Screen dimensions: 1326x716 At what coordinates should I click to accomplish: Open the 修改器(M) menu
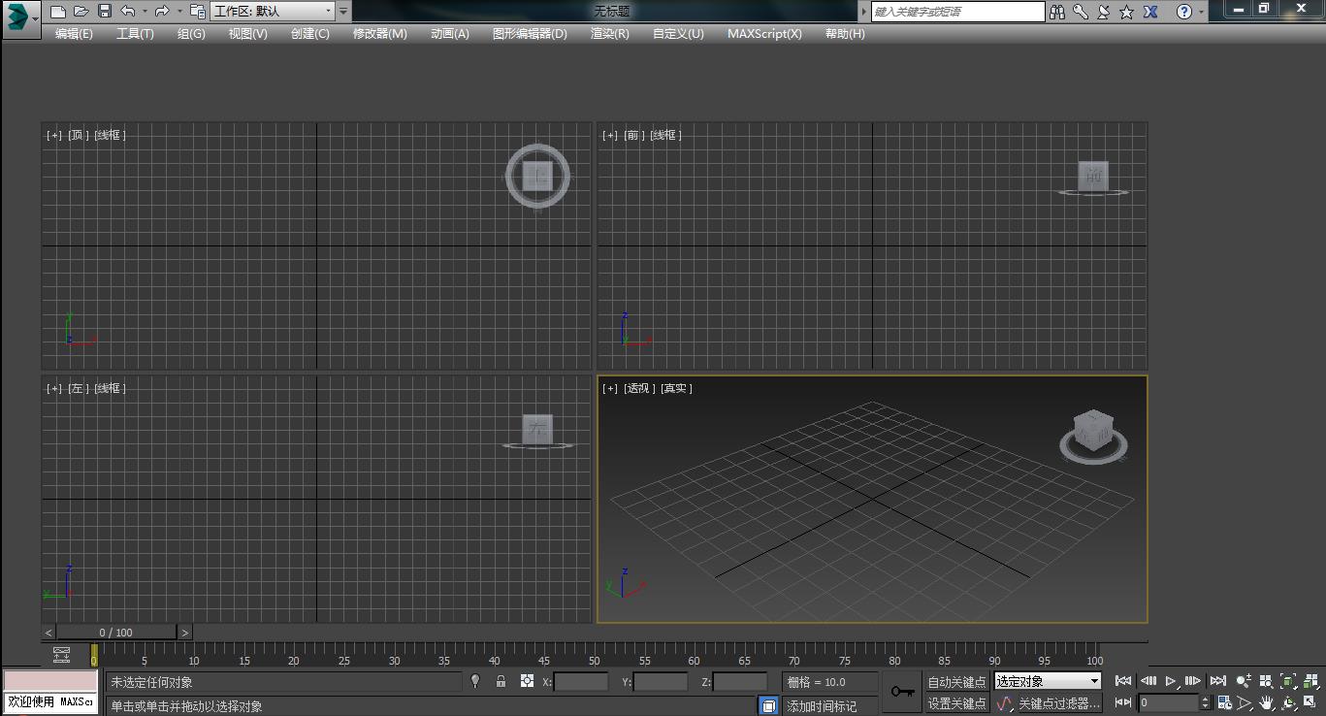click(x=379, y=34)
